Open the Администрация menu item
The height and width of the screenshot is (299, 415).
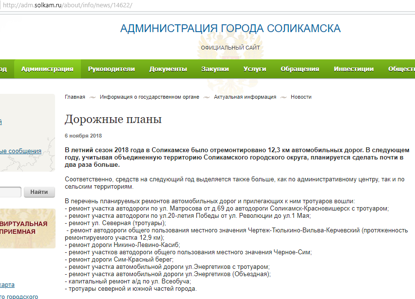(x=47, y=69)
